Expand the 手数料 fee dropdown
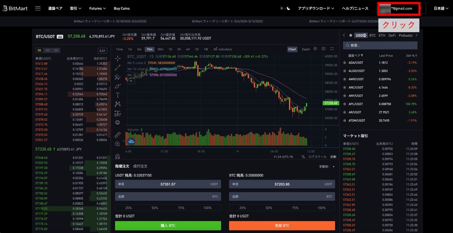This screenshot has width=453, height=233. [327, 166]
